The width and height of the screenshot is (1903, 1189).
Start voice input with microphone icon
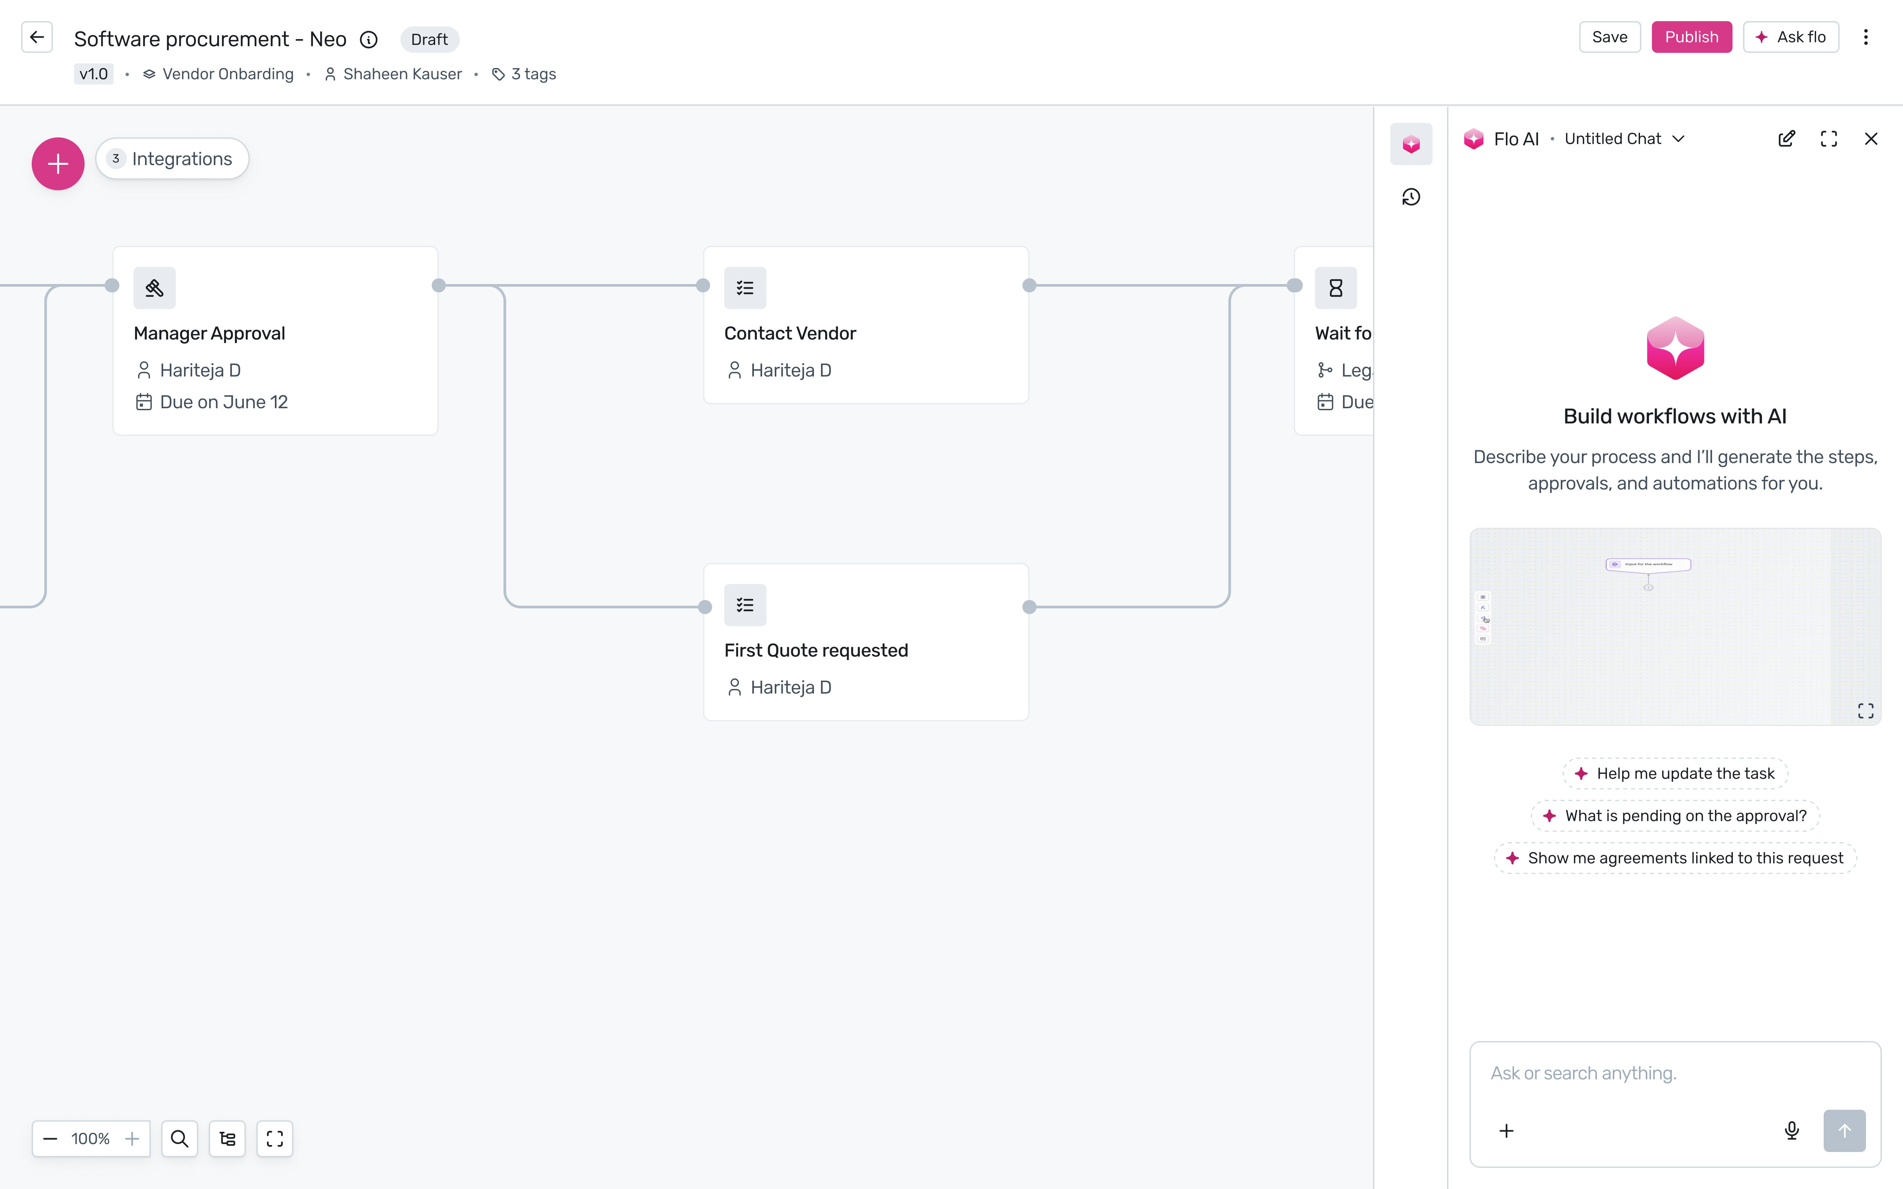[x=1792, y=1131]
